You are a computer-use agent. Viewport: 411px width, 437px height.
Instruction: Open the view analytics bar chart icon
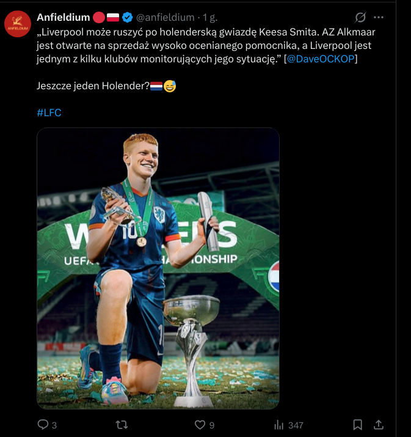coord(278,425)
